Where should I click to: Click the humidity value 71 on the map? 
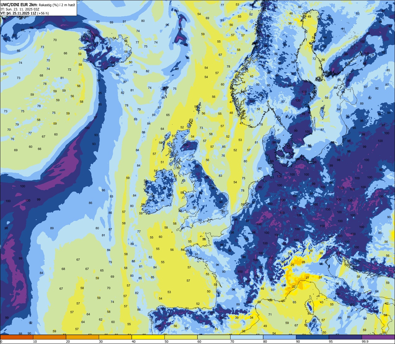click(x=270, y=315)
